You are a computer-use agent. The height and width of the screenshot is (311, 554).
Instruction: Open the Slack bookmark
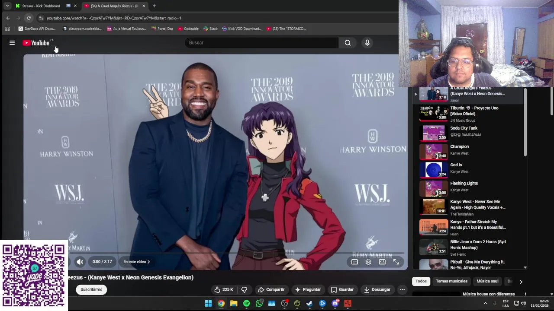pos(210,29)
